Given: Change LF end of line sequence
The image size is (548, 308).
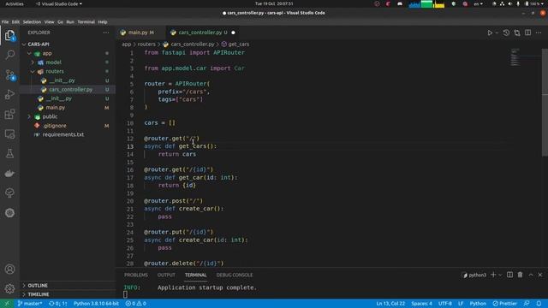Looking at the screenshot, I should pos(461,304).
